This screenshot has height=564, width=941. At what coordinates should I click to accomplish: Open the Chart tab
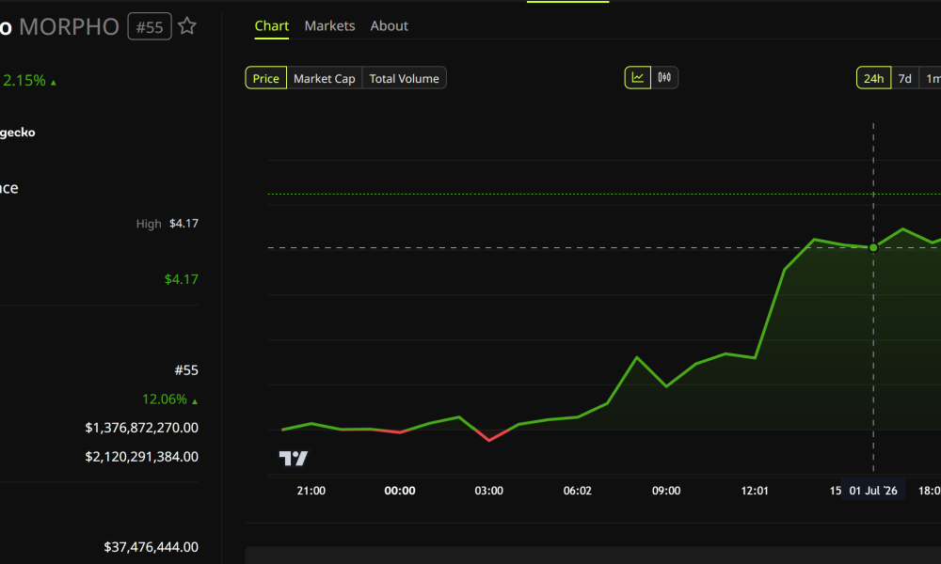pyautogui.click(x=271, y=25)
